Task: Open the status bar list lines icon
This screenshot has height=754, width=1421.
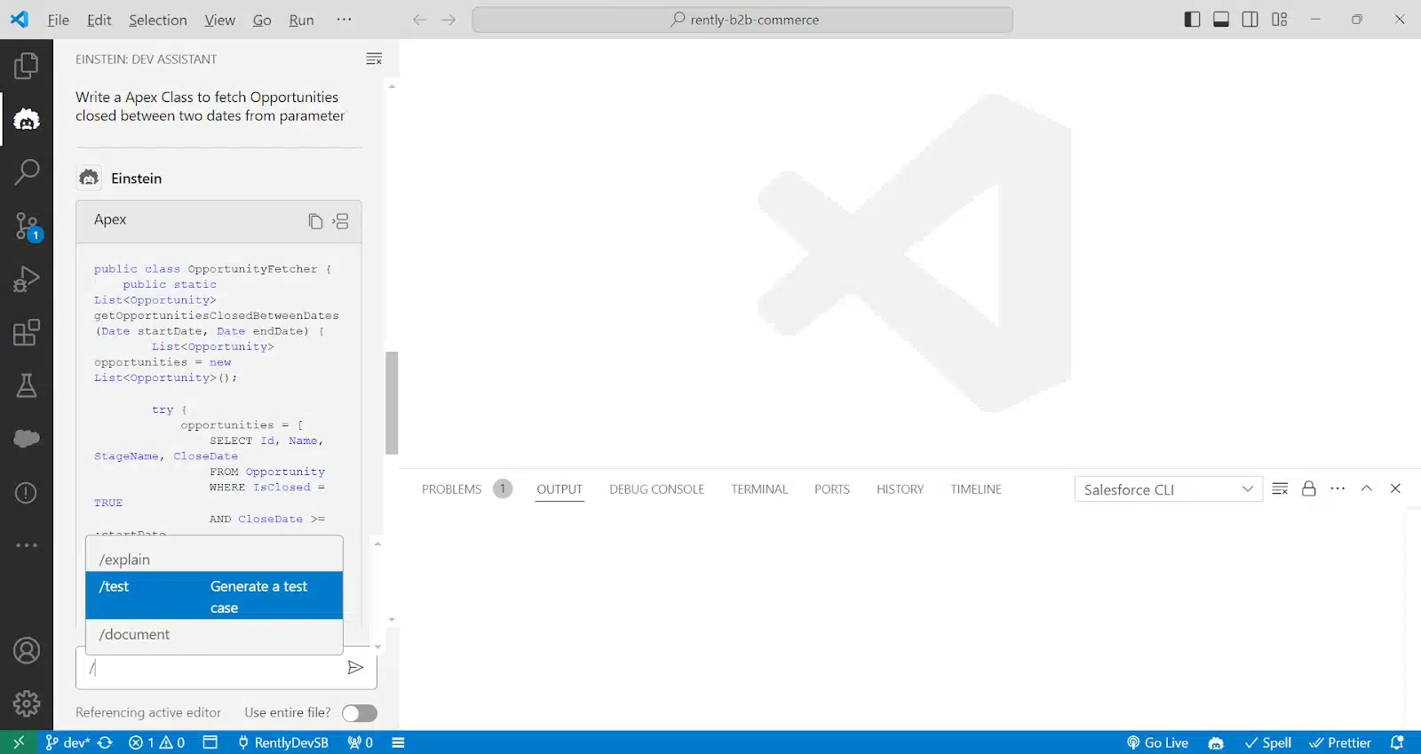Action: (398, 742)
